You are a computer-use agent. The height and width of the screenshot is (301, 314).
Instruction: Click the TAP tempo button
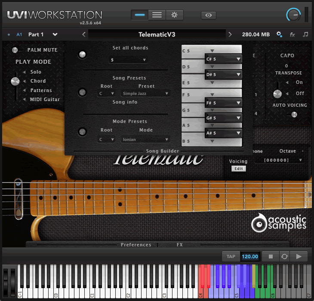(231, 256)
